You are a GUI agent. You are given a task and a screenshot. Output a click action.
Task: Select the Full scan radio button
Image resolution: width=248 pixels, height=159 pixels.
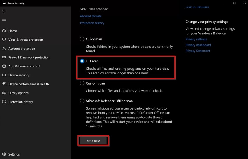tap(82, 61)
